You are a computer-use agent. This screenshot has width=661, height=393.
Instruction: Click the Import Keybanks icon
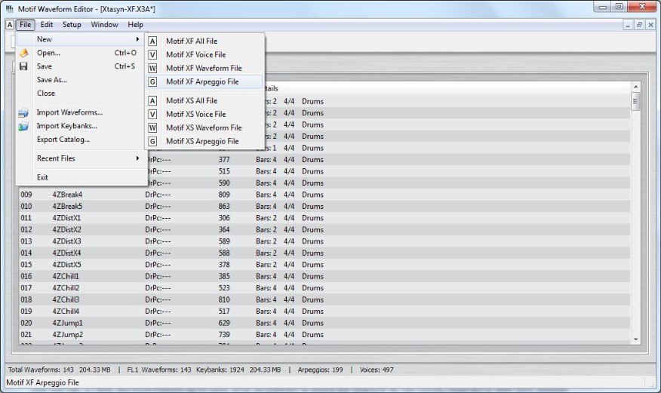(23, 126)
